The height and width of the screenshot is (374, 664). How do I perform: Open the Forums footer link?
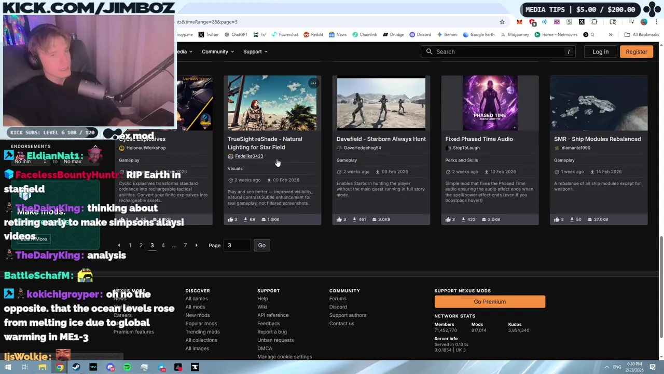click(x=338, y=299)
